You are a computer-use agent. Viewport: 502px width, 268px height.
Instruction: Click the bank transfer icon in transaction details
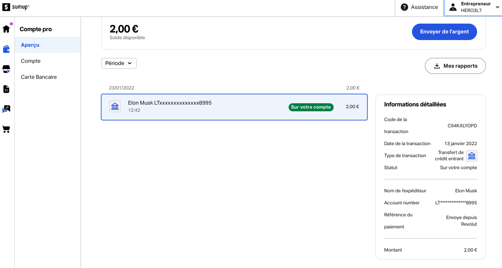471,156
